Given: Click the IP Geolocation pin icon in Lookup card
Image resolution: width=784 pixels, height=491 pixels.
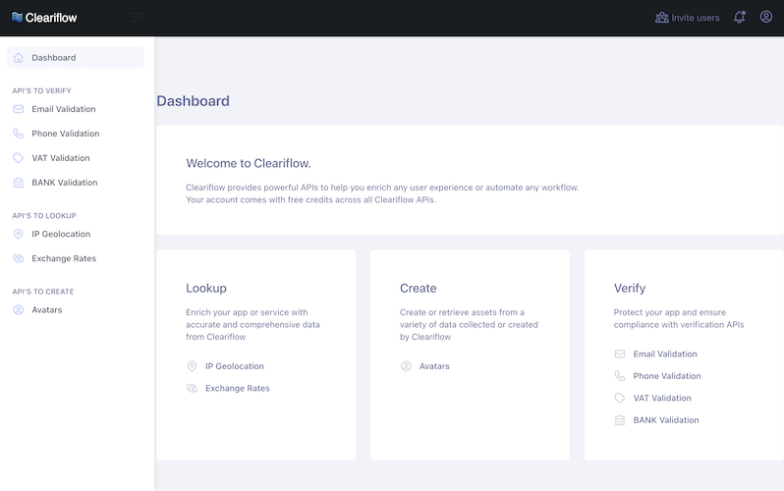Looking at the screenshot, I should pos(192,366).
